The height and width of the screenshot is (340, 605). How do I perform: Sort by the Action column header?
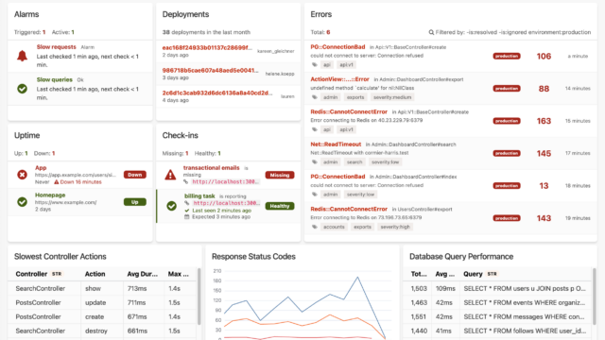click(x=95, y=274)
